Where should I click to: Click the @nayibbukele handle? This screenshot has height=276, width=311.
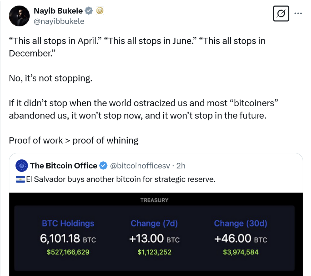pos(59,21)
